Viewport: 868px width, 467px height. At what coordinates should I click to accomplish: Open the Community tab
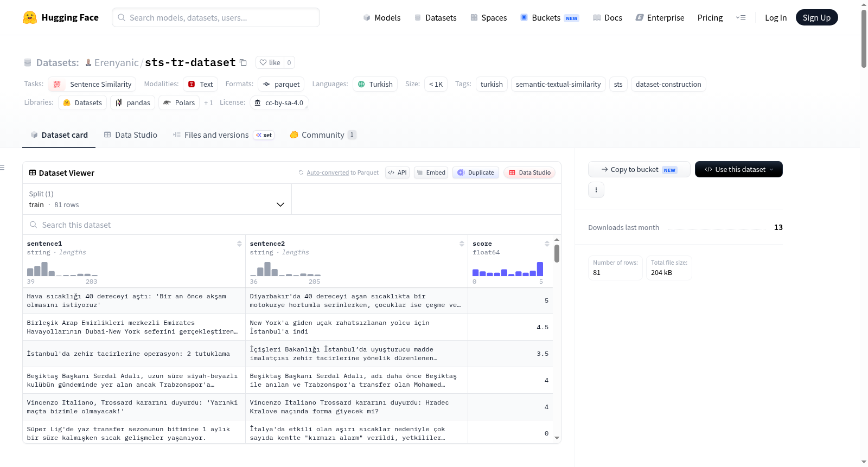[323, 135]
